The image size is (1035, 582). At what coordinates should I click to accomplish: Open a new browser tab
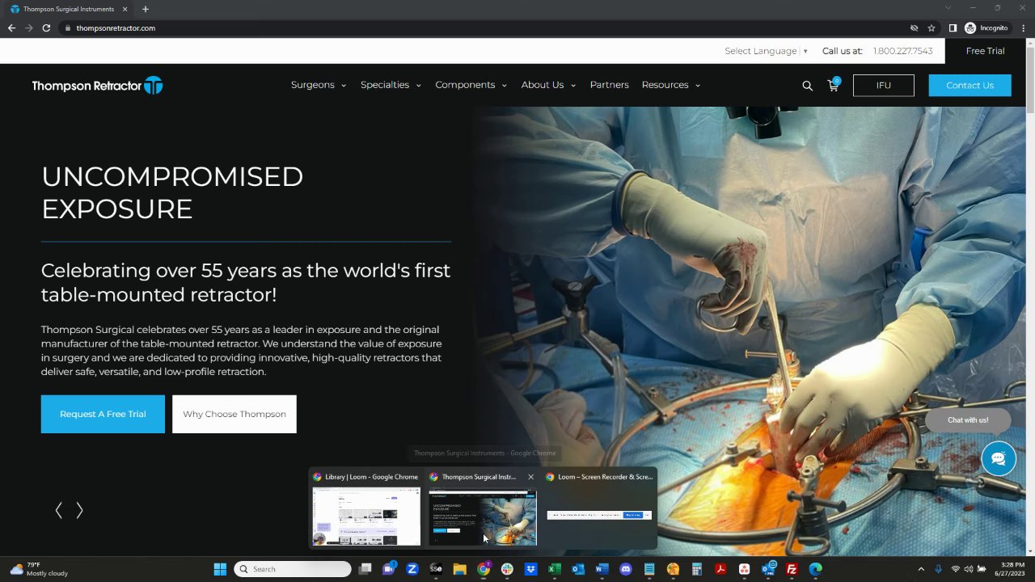click(x=146, y=9)
